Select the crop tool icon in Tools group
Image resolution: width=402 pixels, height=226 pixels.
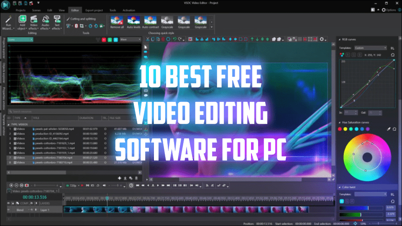(x=82, y=26)
